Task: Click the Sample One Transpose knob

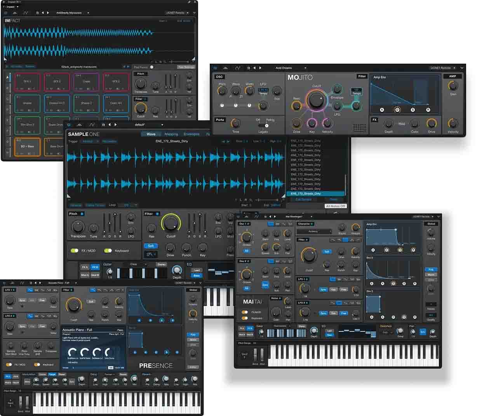Action: pyautogui.click(x=78, y=226)
